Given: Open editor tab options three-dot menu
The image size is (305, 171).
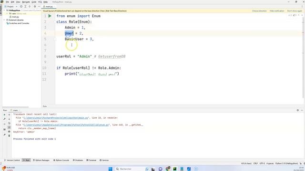Looking at the screenshot, I should coord(302,6).
